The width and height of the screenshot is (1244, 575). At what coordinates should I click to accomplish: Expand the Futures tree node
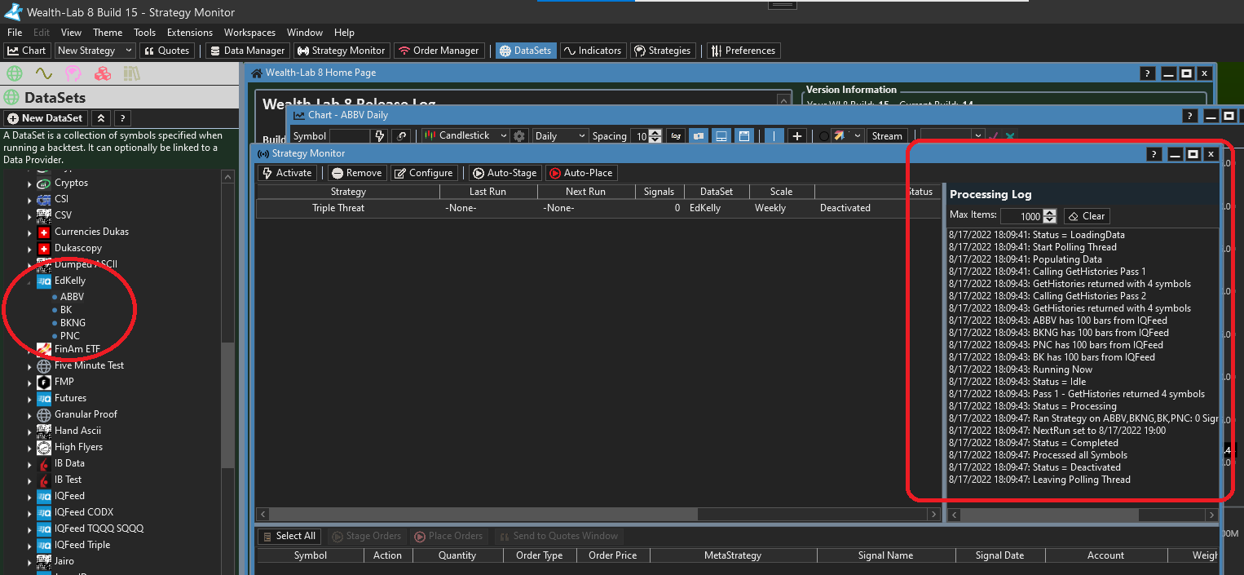point(30,398)
